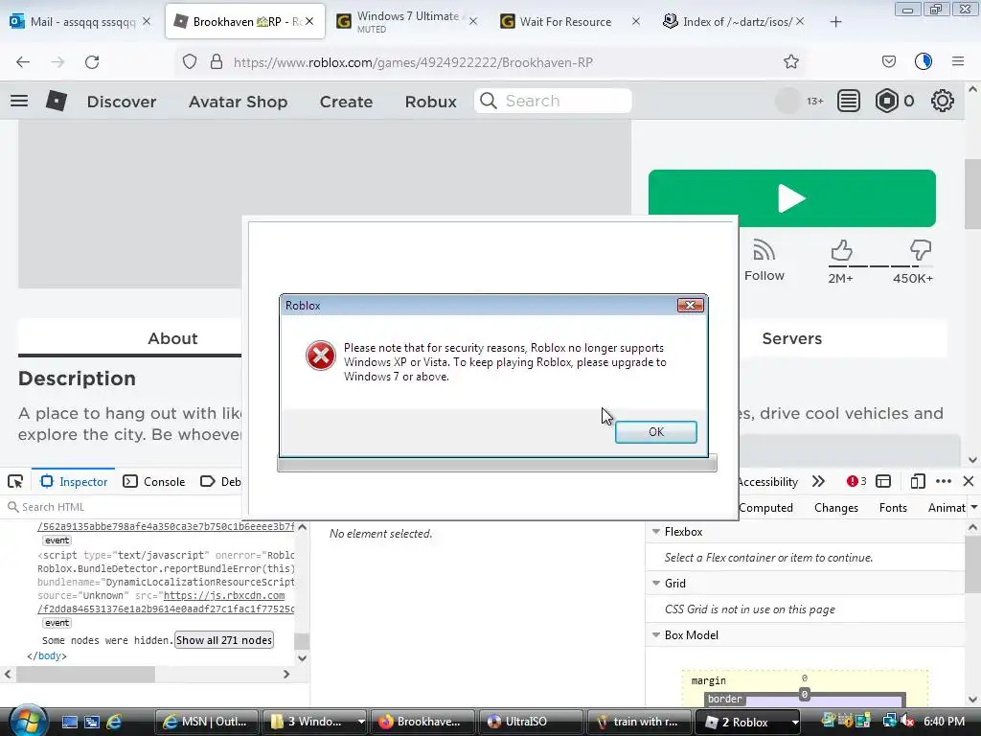Image resolution: width=981 pixels, height=736 pixels.
Task: Close the developer tools panel
Action: tap(969, 481)
